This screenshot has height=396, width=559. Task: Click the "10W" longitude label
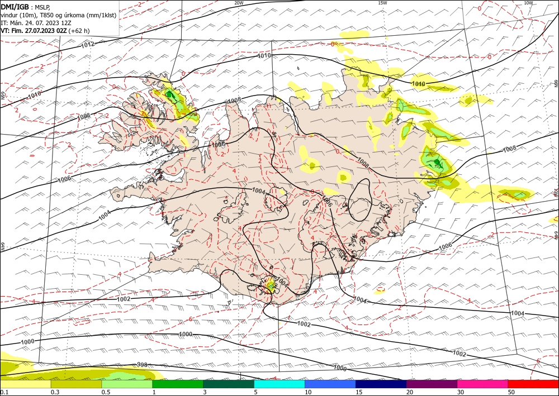point(528,3)
